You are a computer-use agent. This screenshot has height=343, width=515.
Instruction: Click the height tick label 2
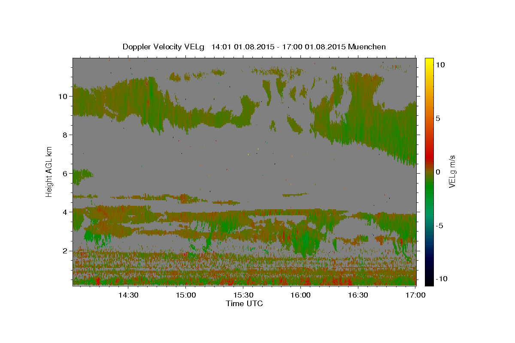coord(65,250)
